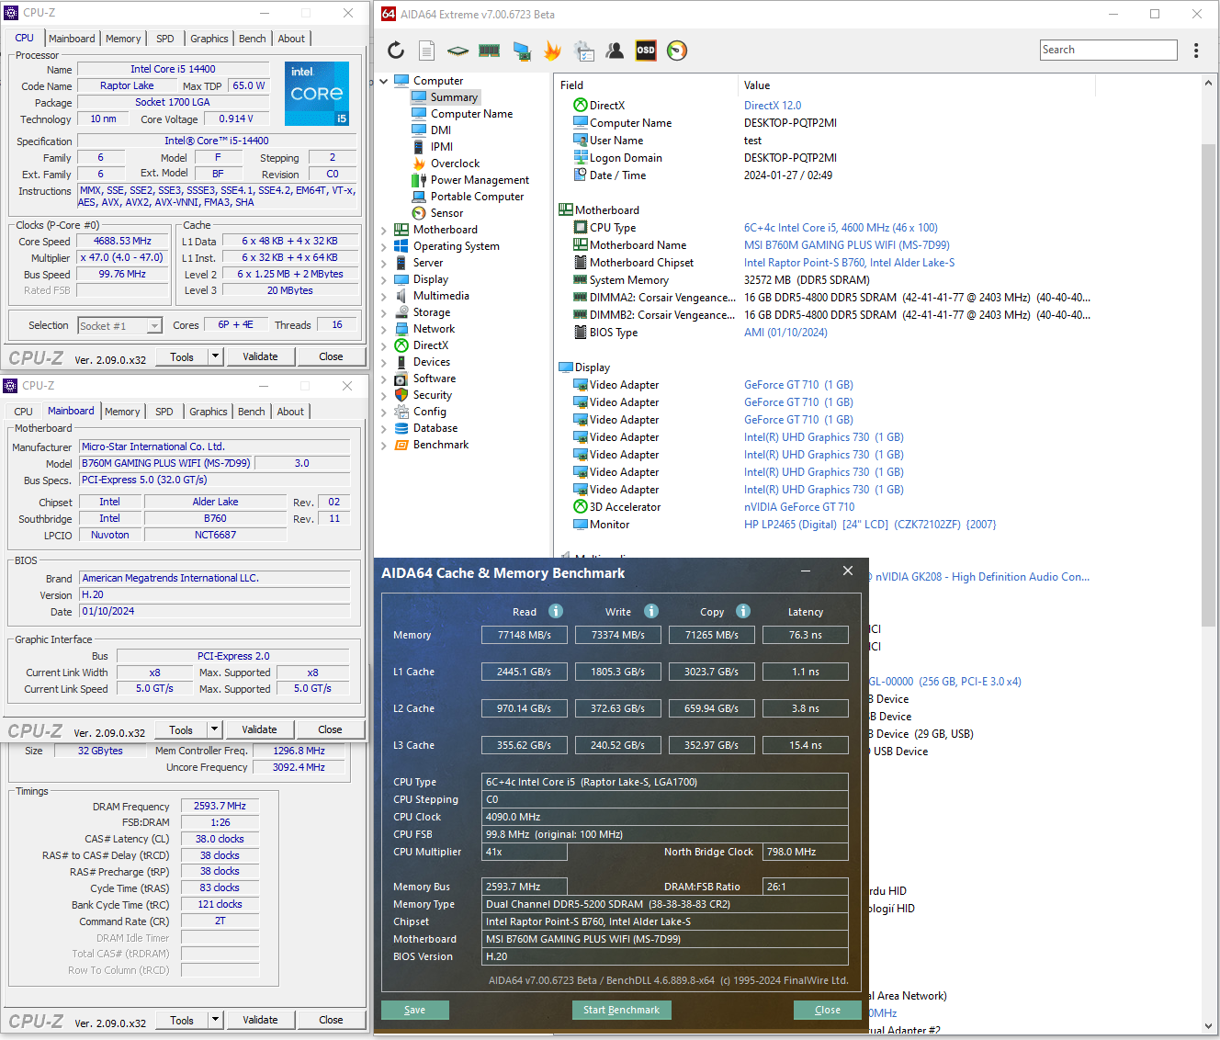The width and height of the screenshot is (1220, 1040).
Task: Switch to CPU tab in Mainboard CPU-Z window
Action: (x=24, y=412)
